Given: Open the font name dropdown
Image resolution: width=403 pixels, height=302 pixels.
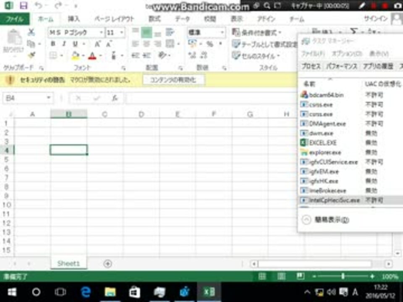Looking at the screenshot, I should pos(101,32).
